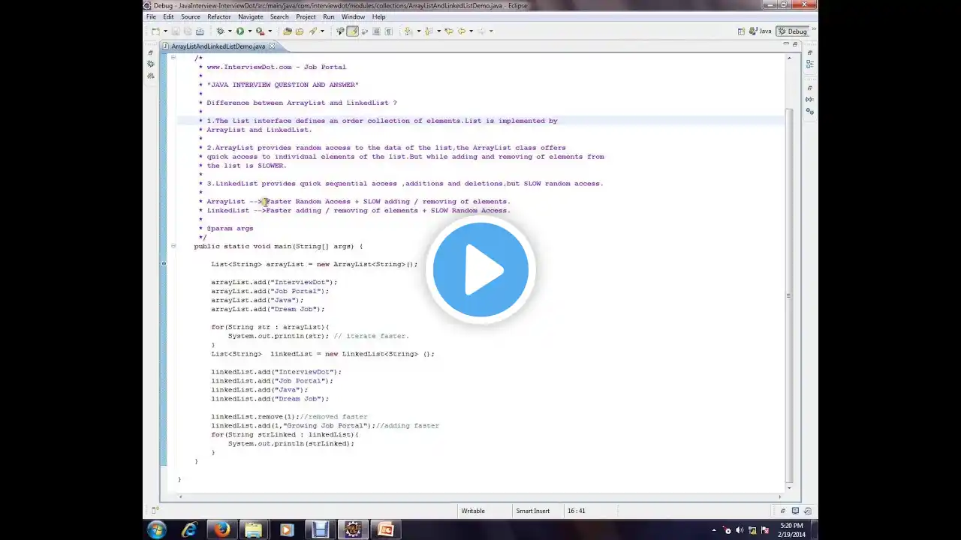Viewport: 961px width, 540px height.
Task: Collapse the comment block fold marker
Action: [x=173, y=58]
